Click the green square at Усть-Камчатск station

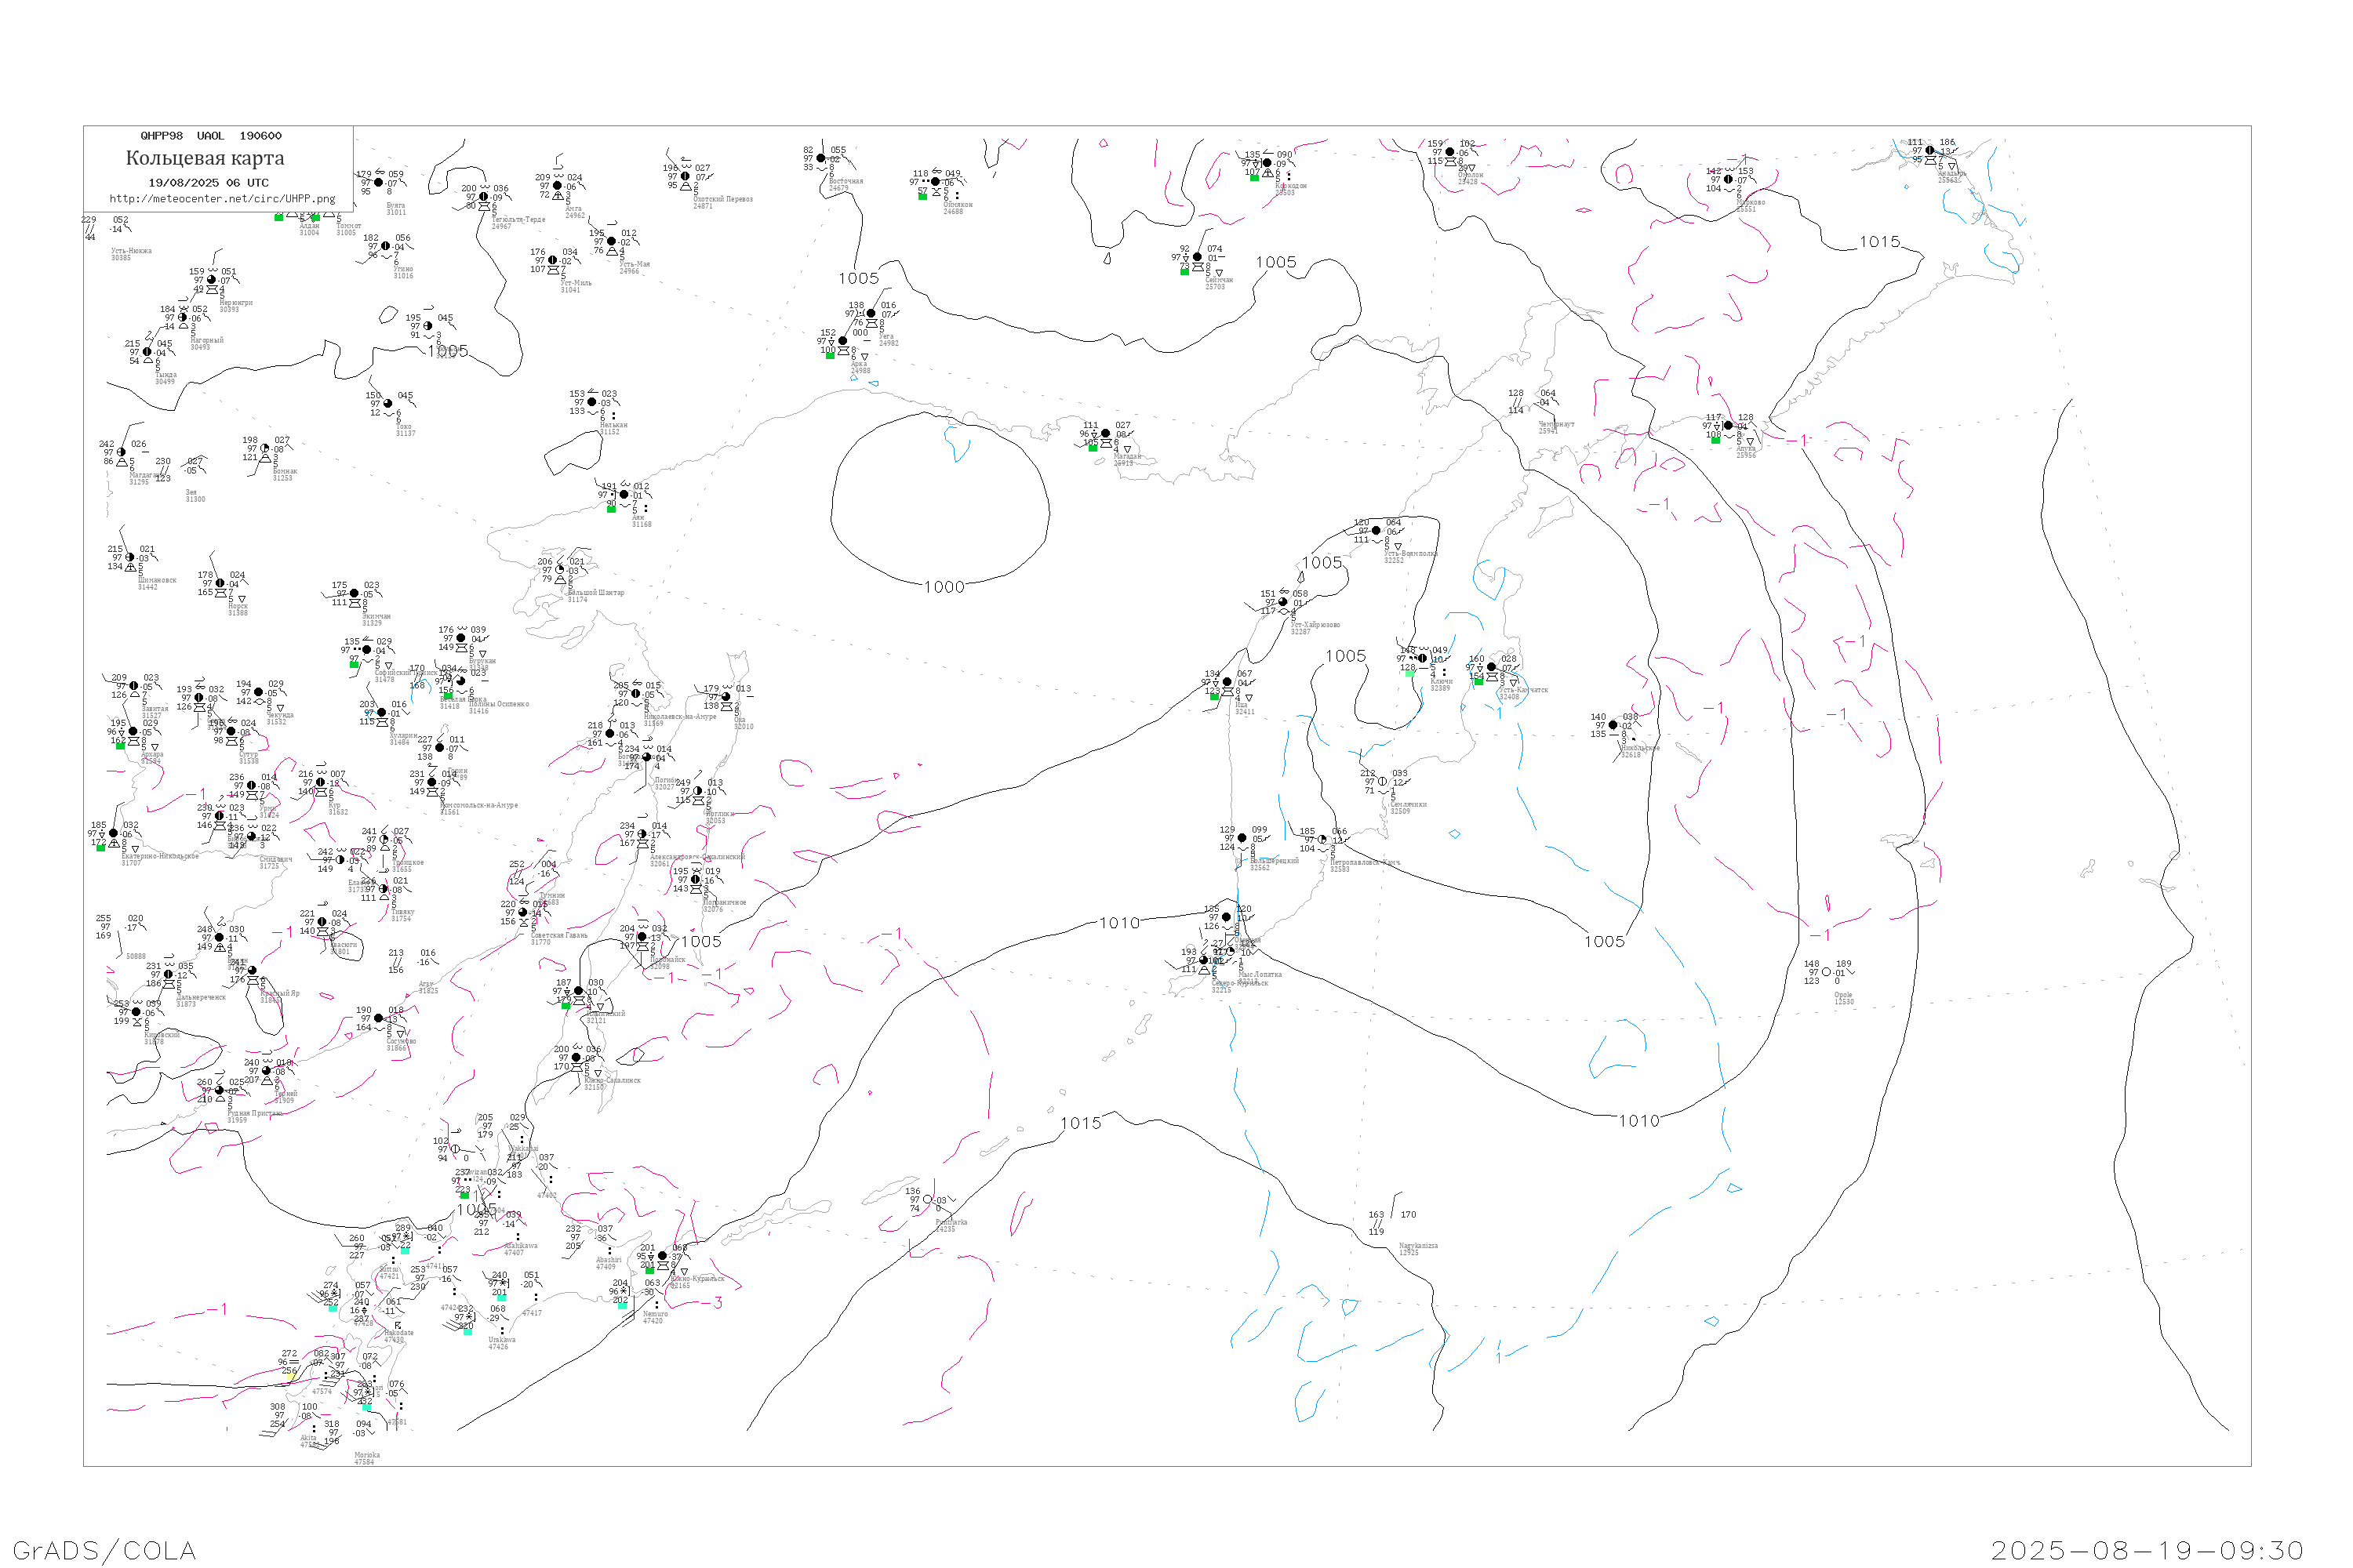[1478, 682]
